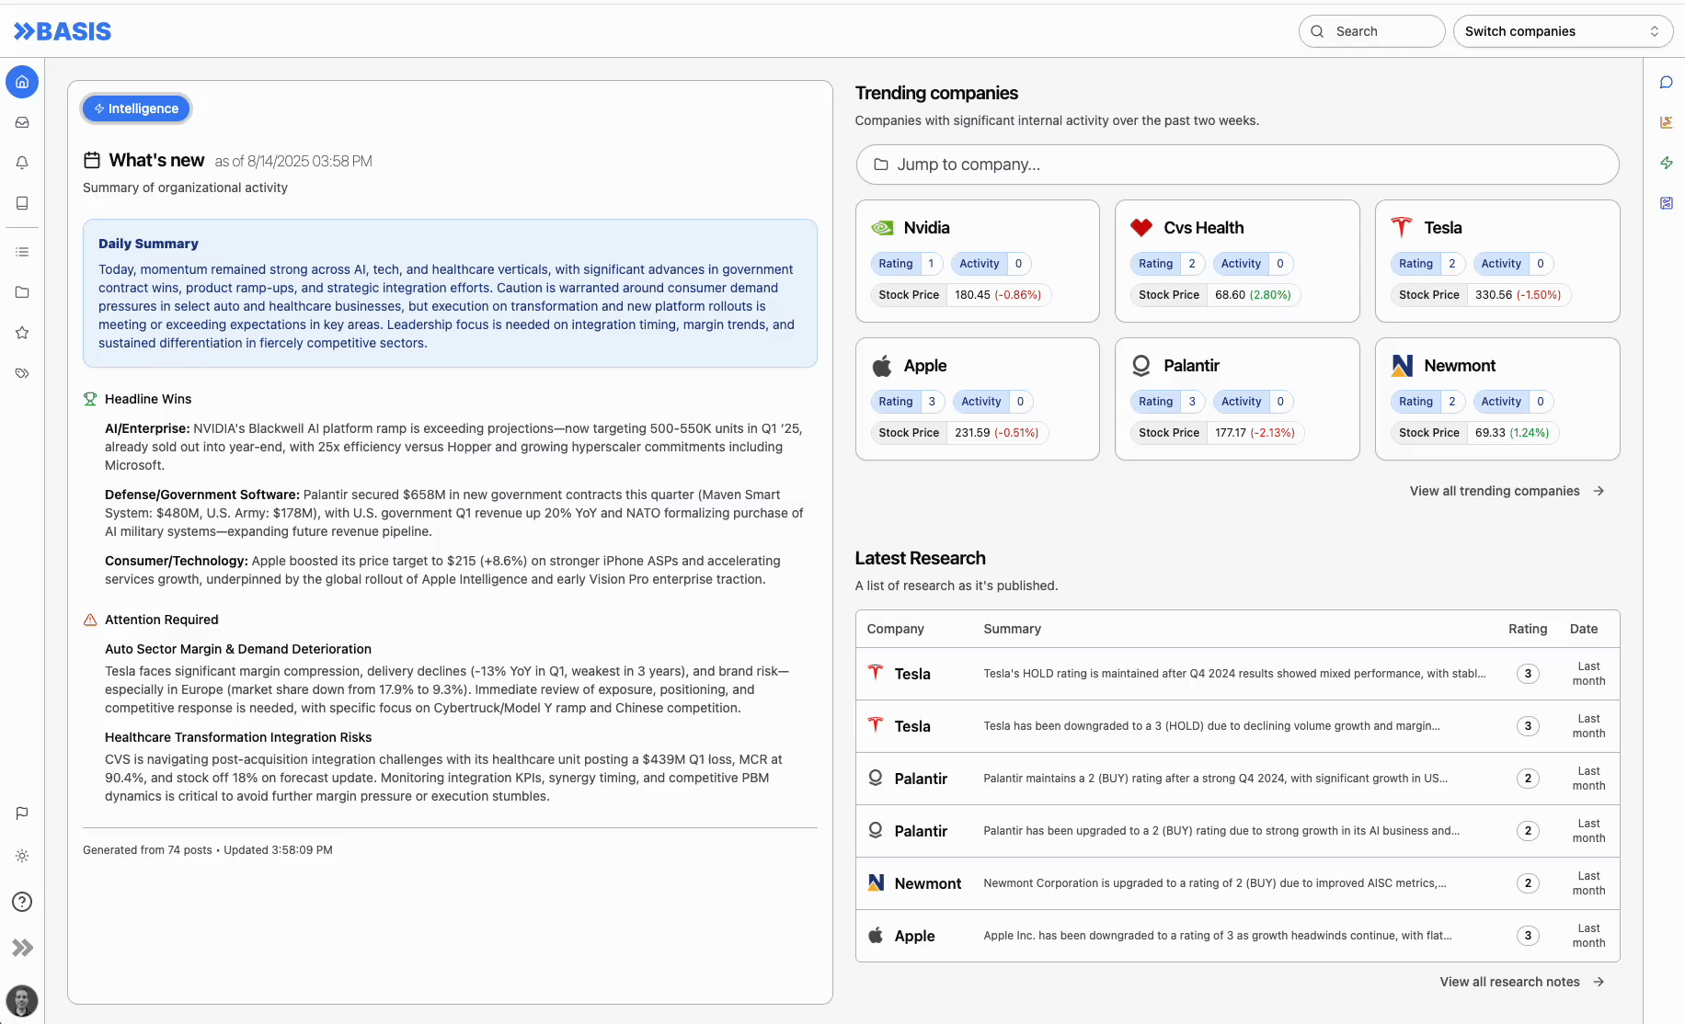Click Tesla Stock Price 330.56 badge

[x=1481, y=295]
